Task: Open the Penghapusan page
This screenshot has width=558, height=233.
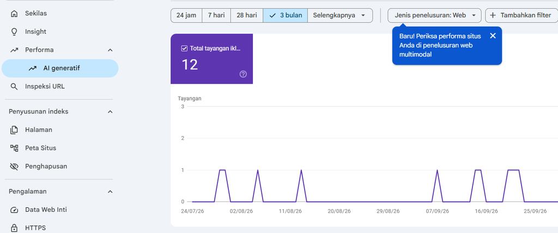Action: click(60, 167)
